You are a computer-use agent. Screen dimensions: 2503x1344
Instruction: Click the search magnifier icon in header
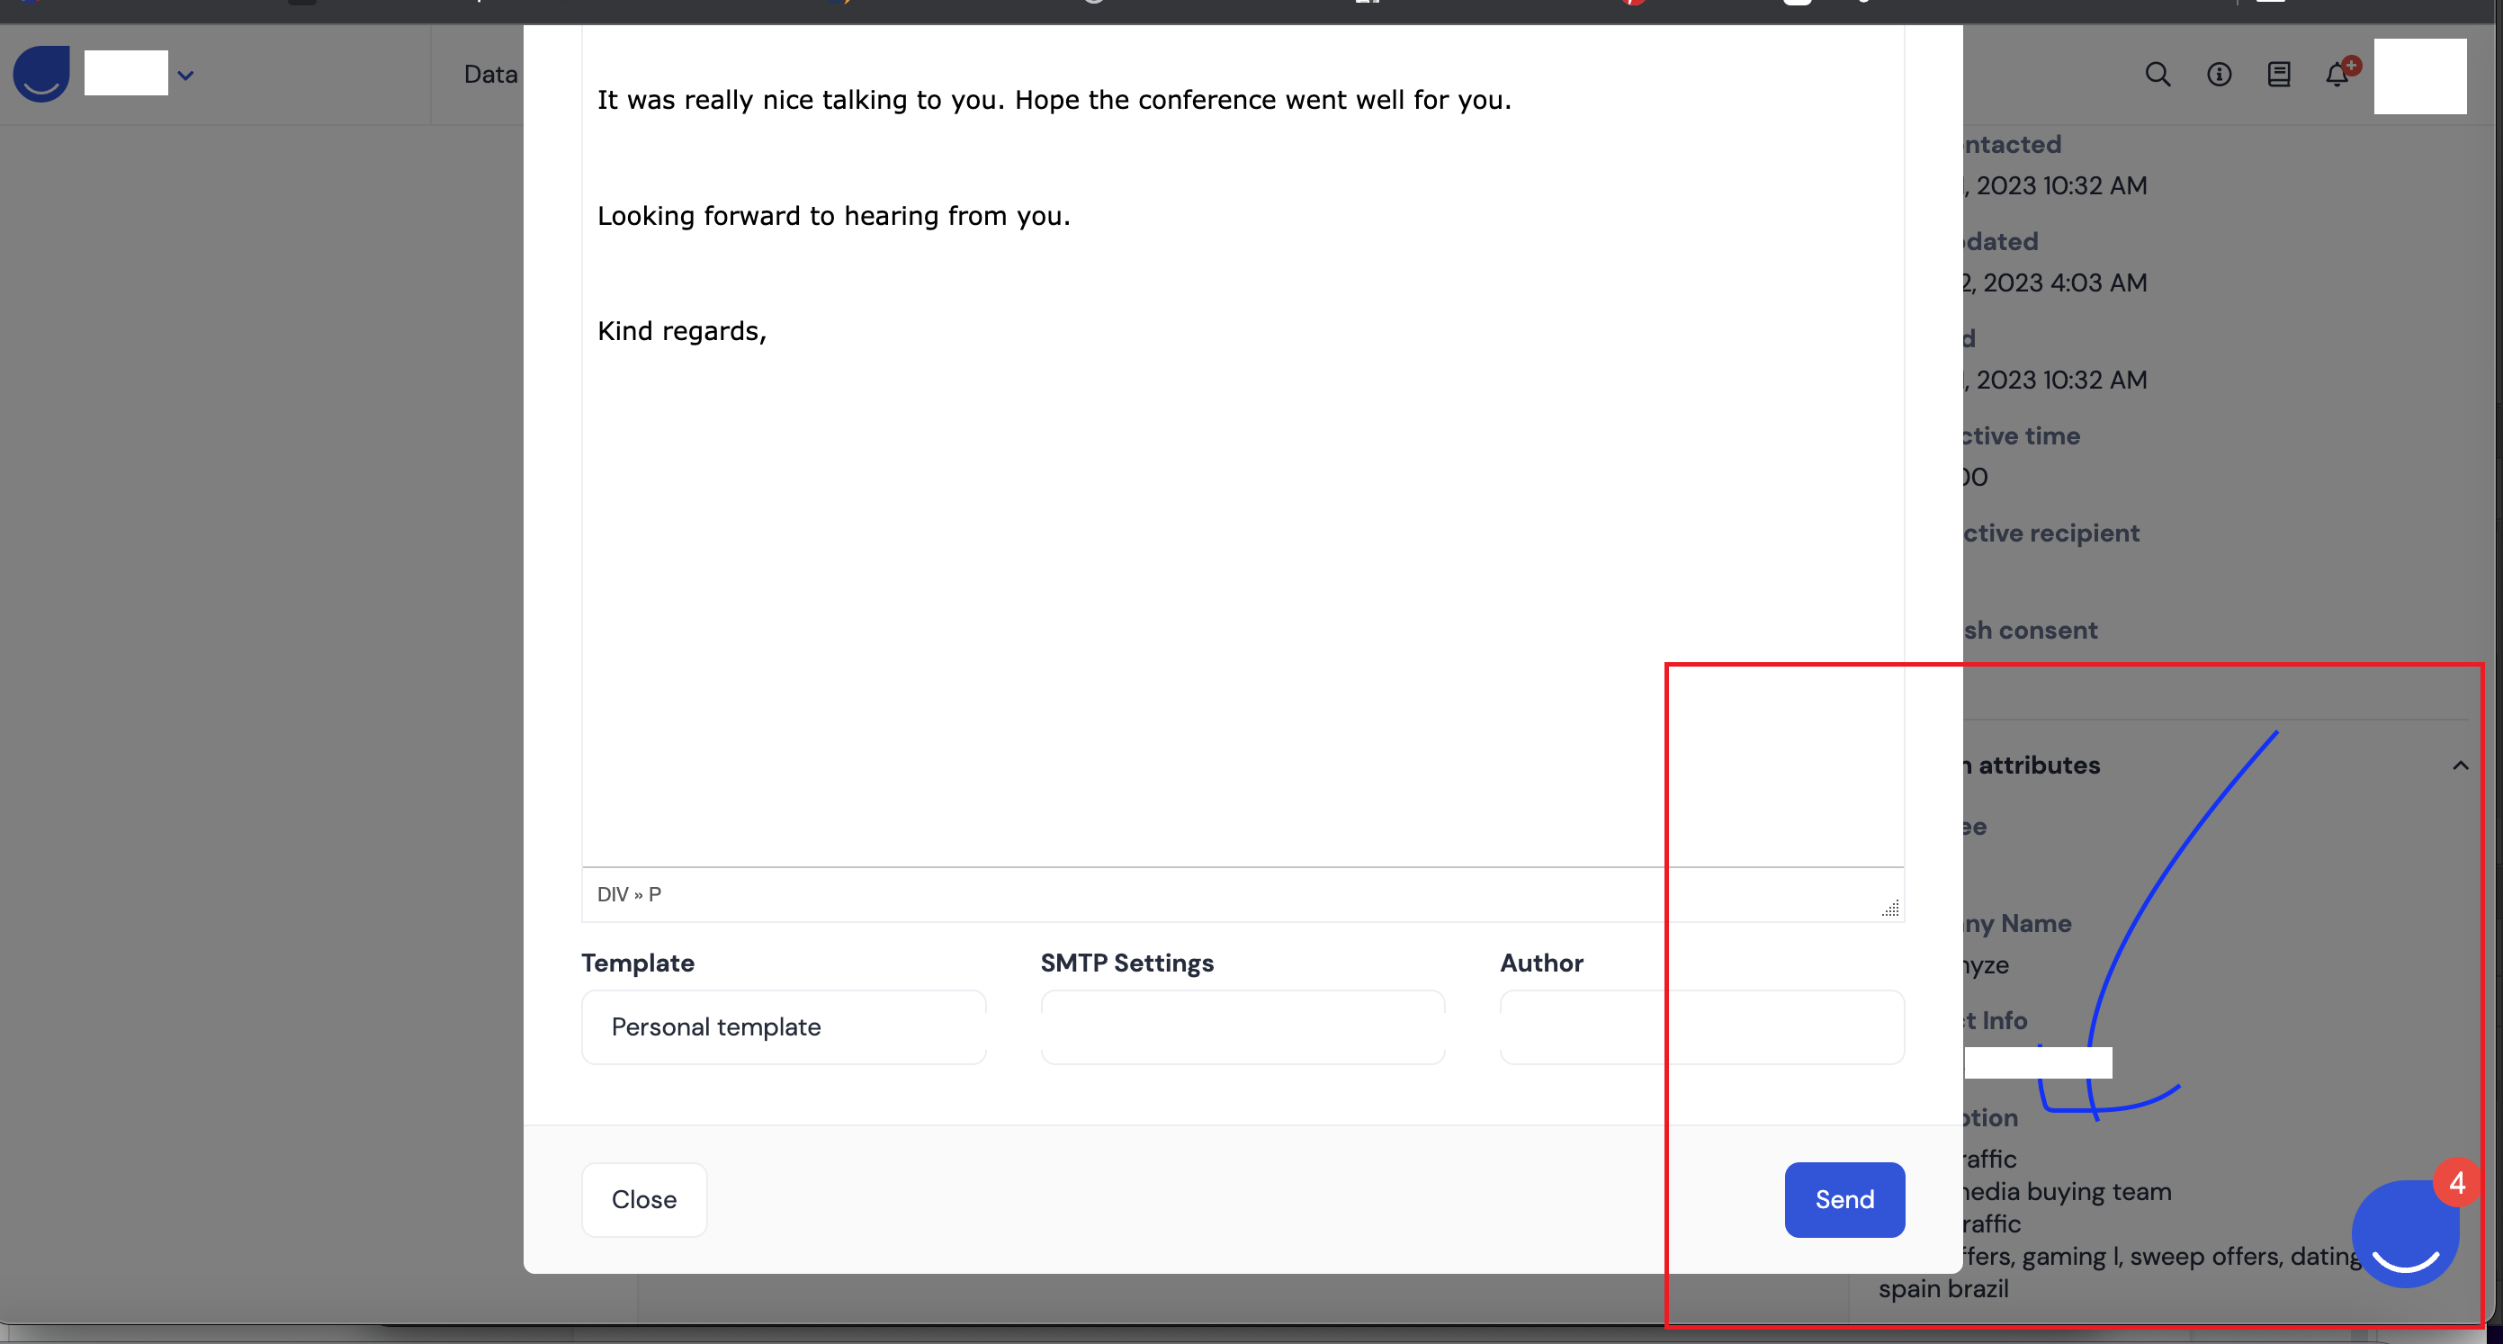(2158, 75)
